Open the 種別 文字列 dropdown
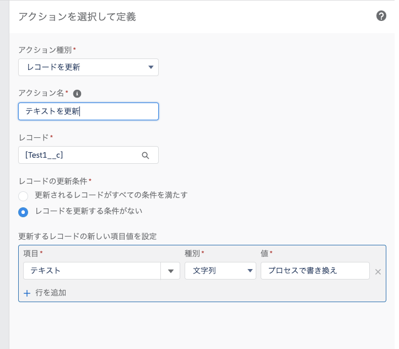 (220, 271)
